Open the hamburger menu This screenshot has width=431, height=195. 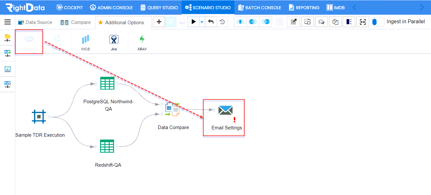pyautogui.click(x=7, y=22)
